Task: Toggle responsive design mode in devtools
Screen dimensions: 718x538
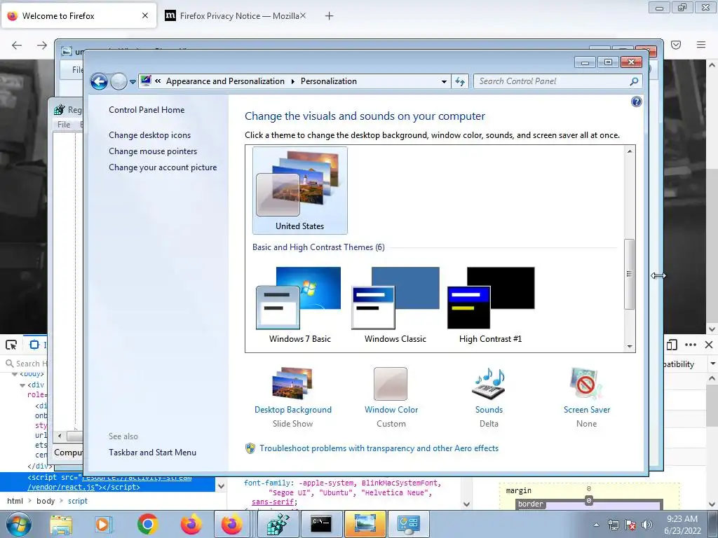Action: click(672, 345)
